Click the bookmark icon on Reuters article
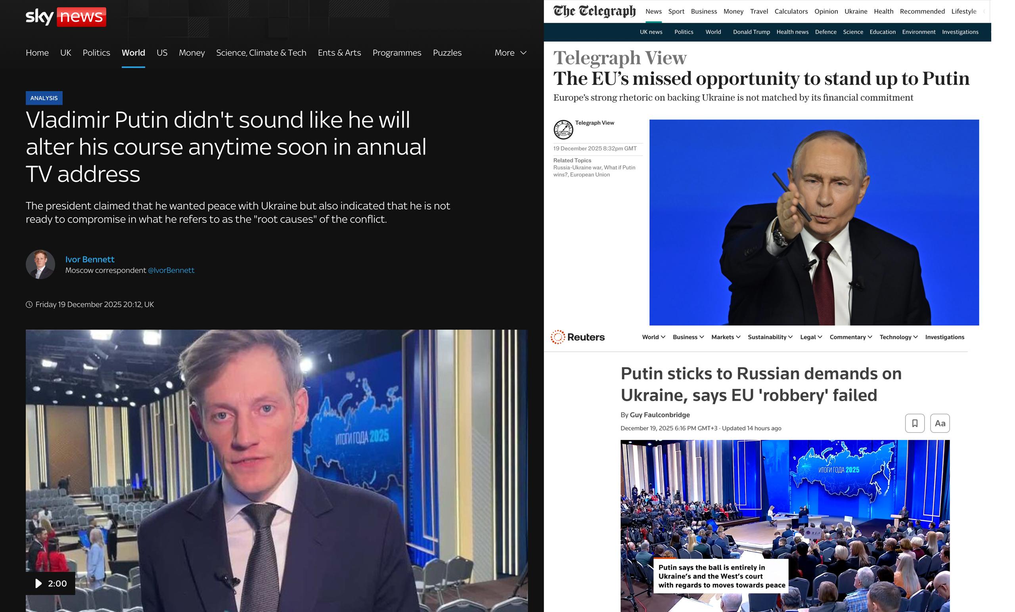 [x=914, y=423]
